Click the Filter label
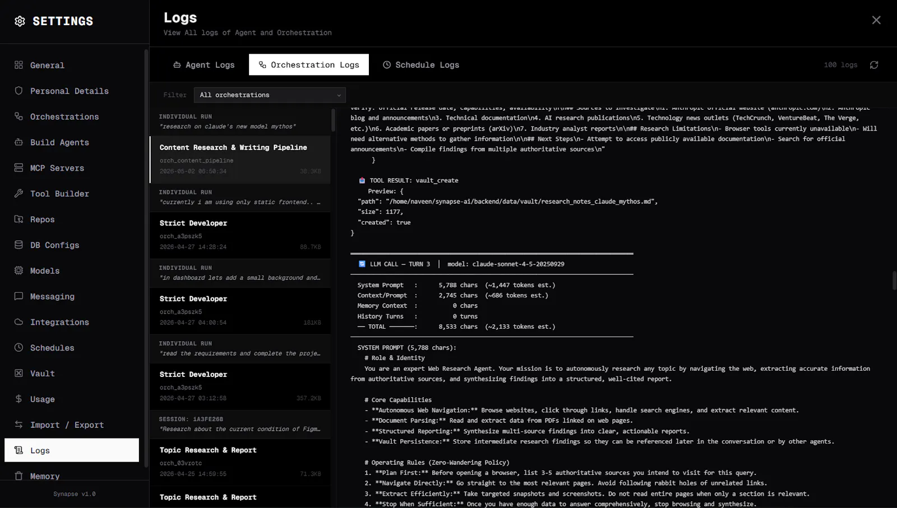Image resolution: width=897 pixels, height=508 pixels. pyautogui.click(x=174, y=95)
